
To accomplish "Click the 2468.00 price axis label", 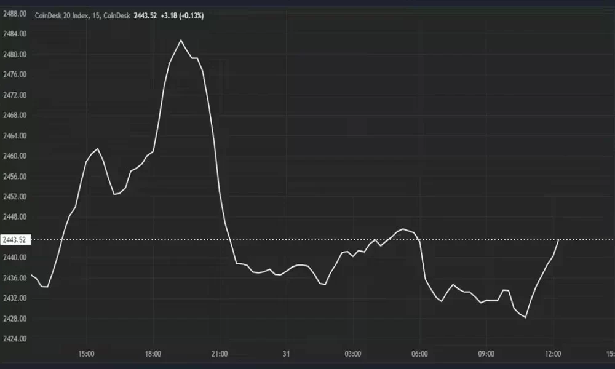I will coord(15,115).
